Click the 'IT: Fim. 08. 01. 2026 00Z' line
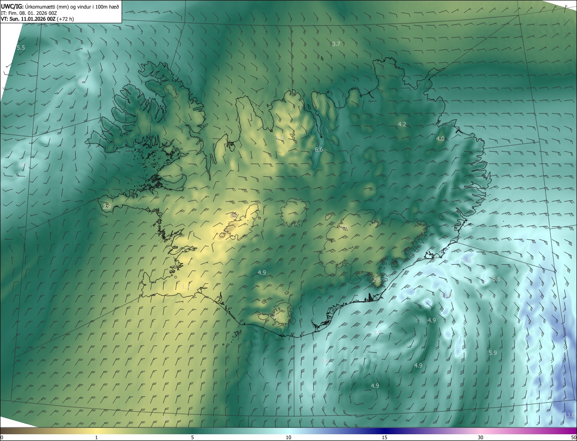The width and height of the screenshot is (577, 441). click(x=28, y=13)
